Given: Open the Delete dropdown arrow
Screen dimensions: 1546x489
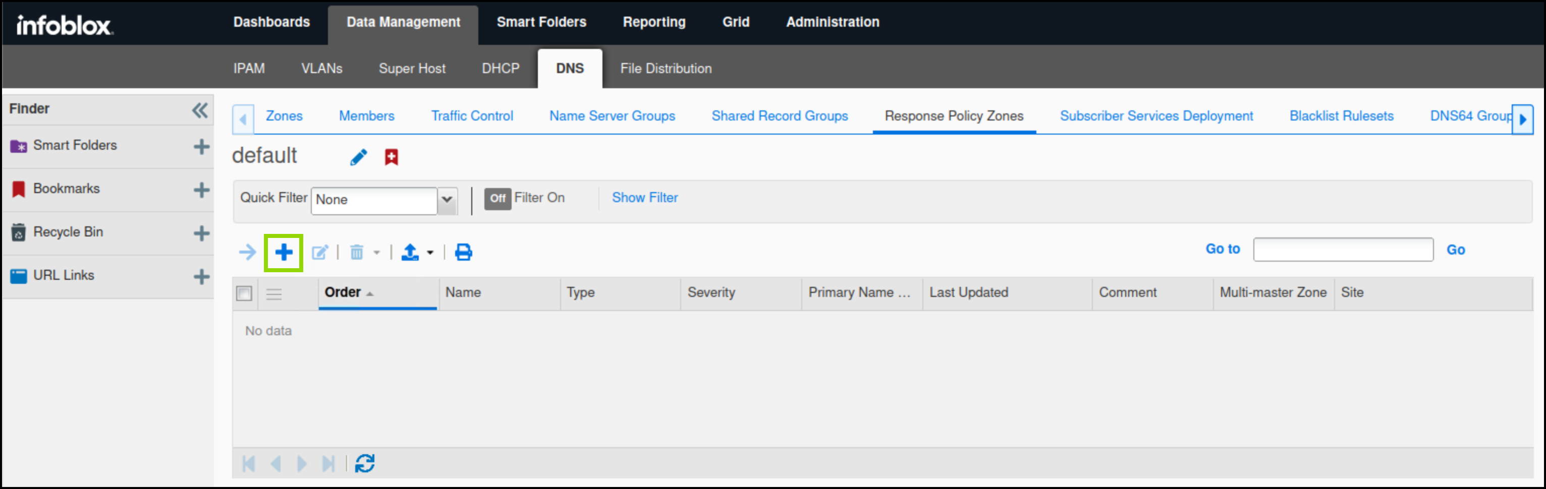Looking at the screenshot, I should pyautogui.click(x=377, y=252).
